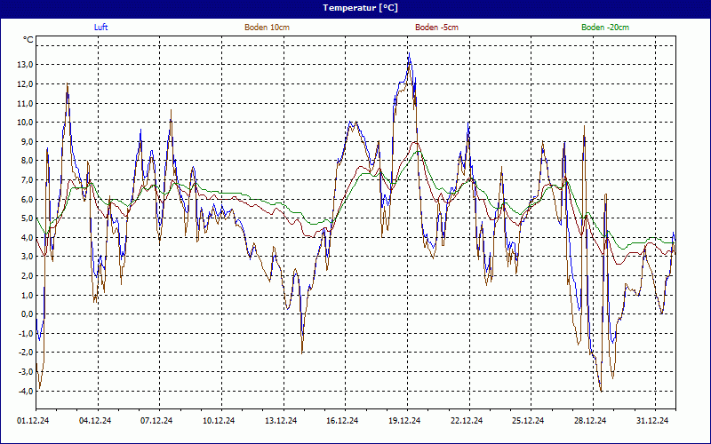Click the chart title "Temperatur [°C]"
The image size is (711, 444).
(361, 8)
